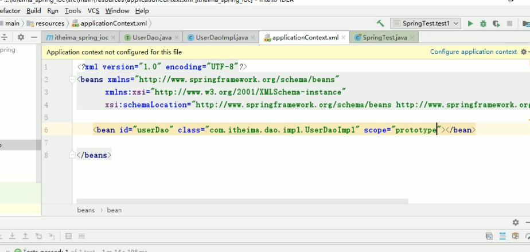Open gear options in yellow notification bar
This screenshot has width=530, height=252.
[x=524, y=52]
